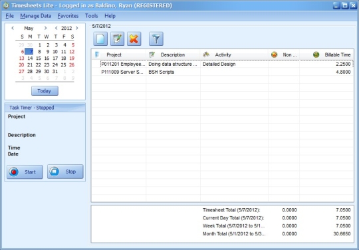Click the Task Timer - Stopped panel header
The height and width of the screenshot is (250, 359).
45,108
